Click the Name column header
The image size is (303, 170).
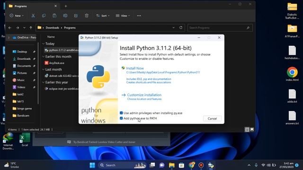point(51,37)
